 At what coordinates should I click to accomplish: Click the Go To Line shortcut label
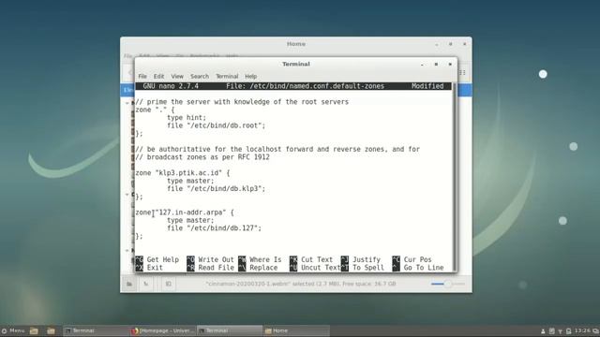424,268
